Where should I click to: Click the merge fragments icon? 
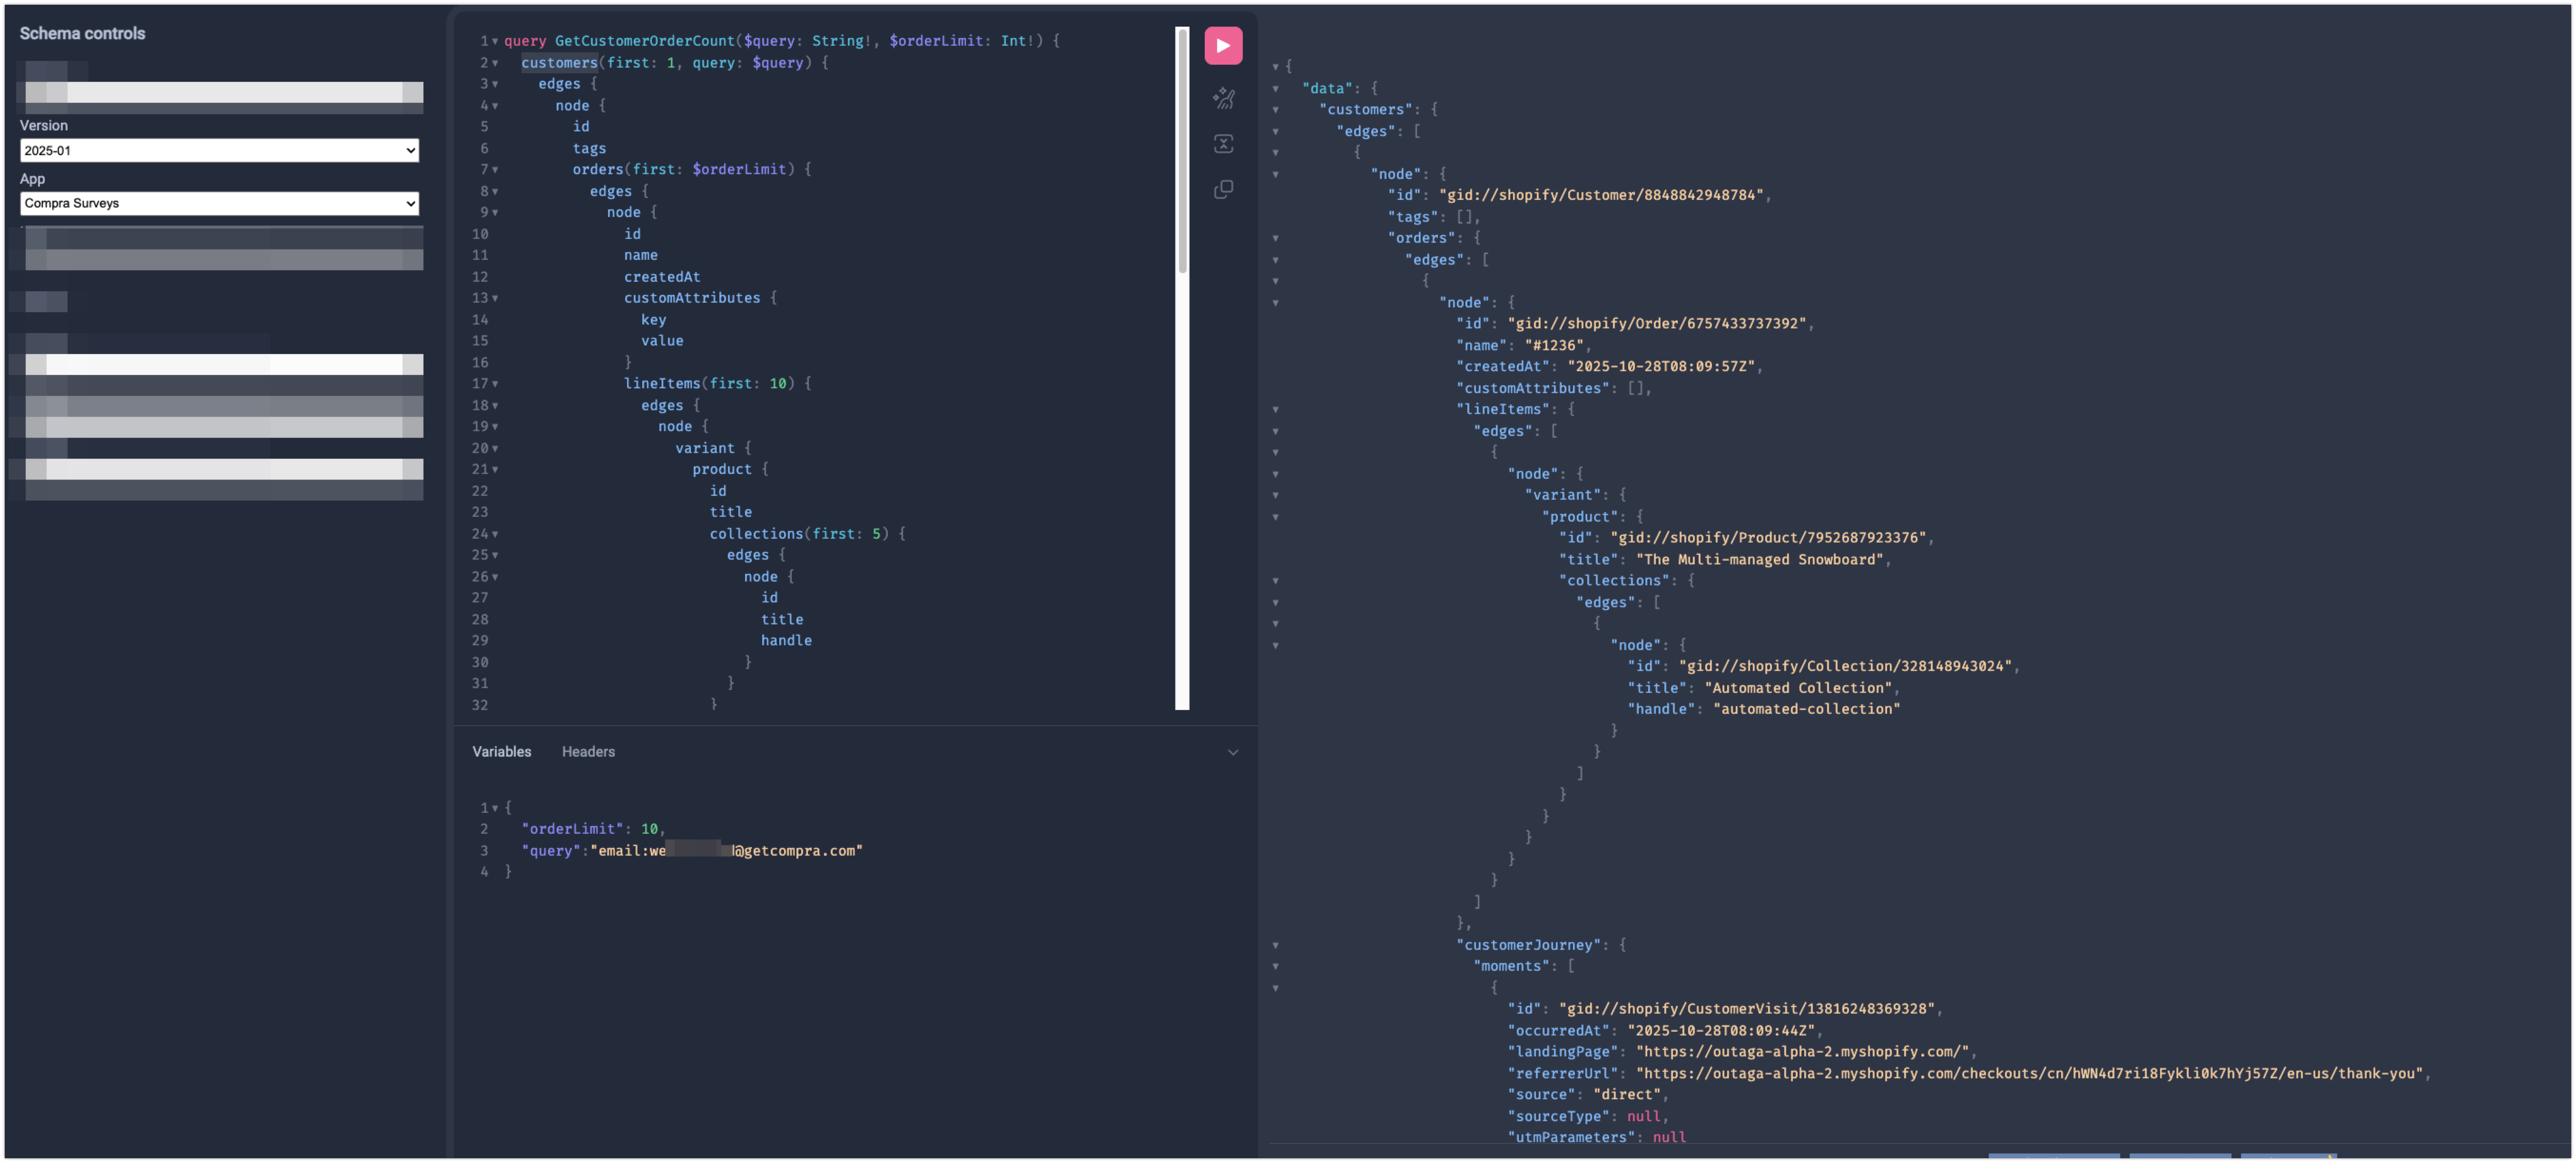pos(1223,144)
